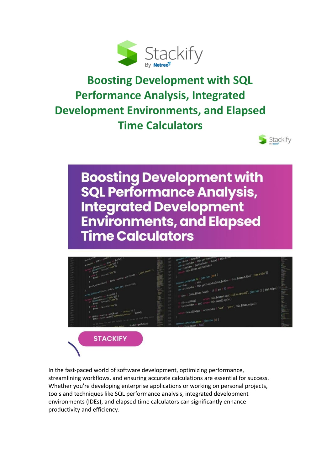The height and width of the screenshot is (453, 321).
Task: Click the right pane of the code image
Action: [226, 292]
